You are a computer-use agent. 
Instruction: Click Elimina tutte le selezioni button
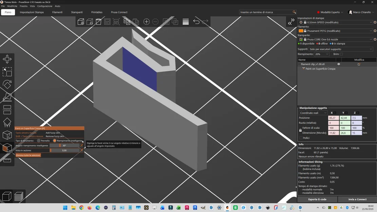click(x=28, y=155)
